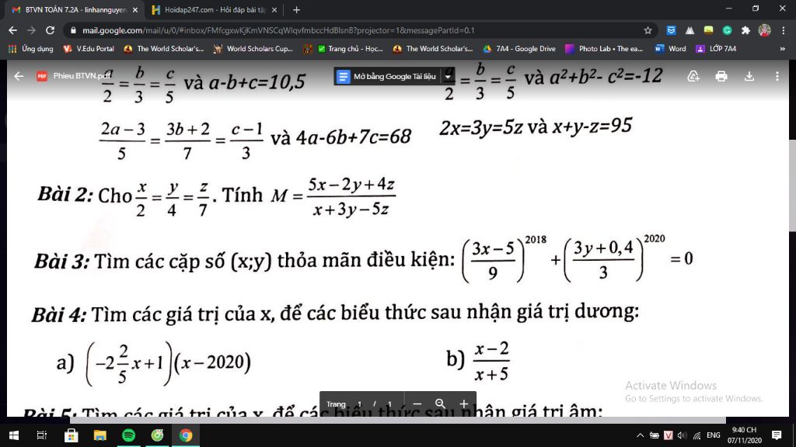Open 7A4 - Google Drive bookmark
The image size is (796, 447).
[x=518, y=49]
